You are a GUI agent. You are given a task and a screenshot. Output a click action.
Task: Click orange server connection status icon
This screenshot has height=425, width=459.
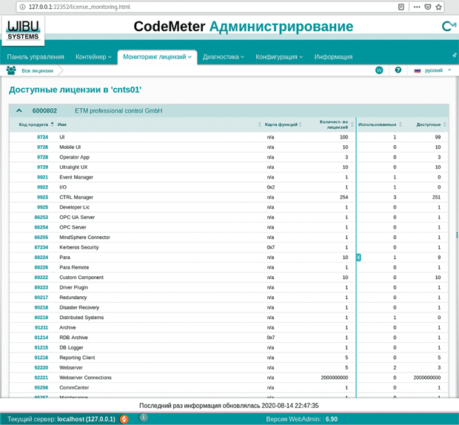pyautogui.click(x=124, y=419)
